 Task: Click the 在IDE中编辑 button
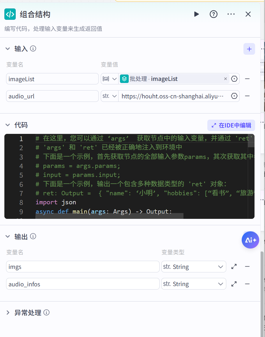pyautogui.click(x=231, y=125)
